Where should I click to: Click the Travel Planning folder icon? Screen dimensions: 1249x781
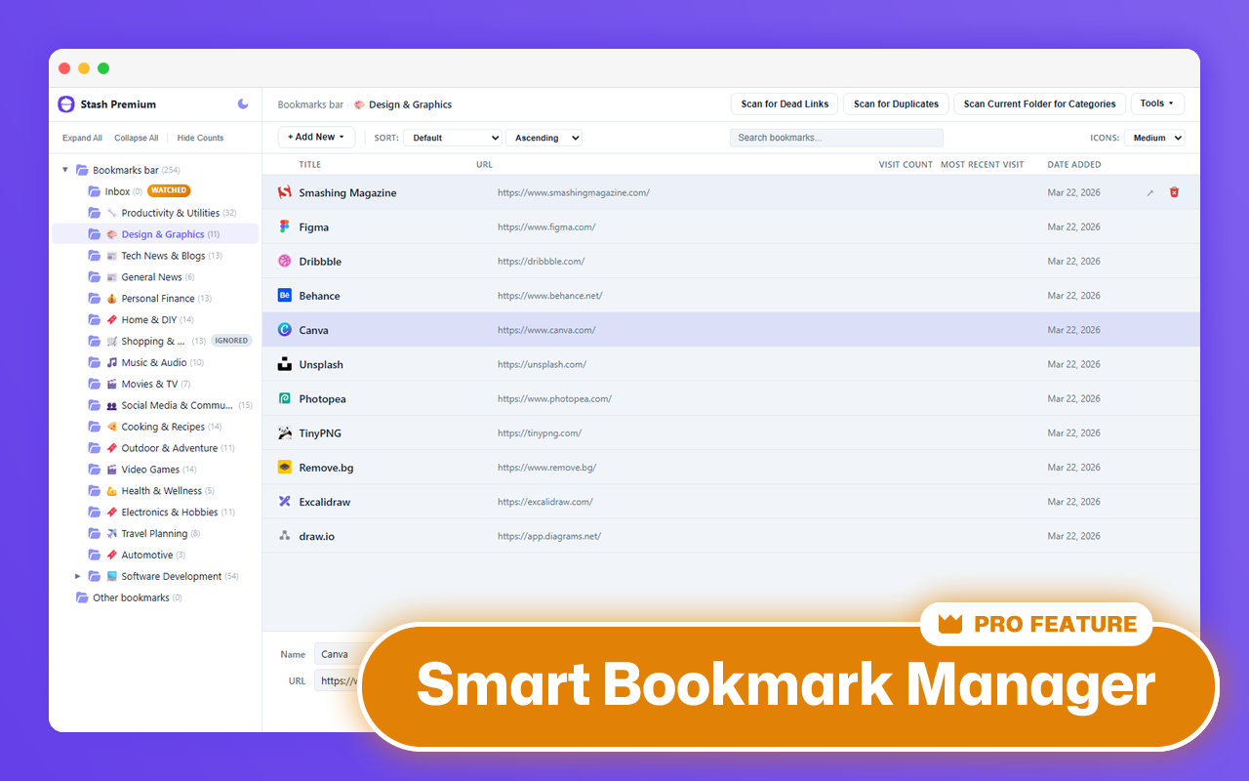click(95, 533)
